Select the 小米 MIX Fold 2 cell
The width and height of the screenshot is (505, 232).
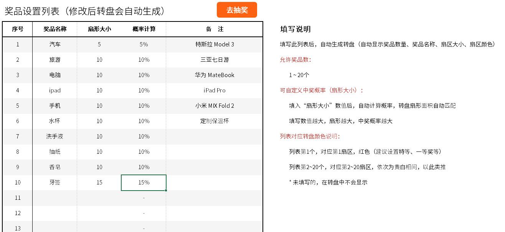pos(215,106)
